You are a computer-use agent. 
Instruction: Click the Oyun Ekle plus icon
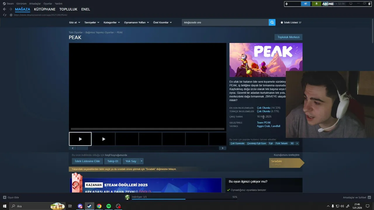(4, 197)
